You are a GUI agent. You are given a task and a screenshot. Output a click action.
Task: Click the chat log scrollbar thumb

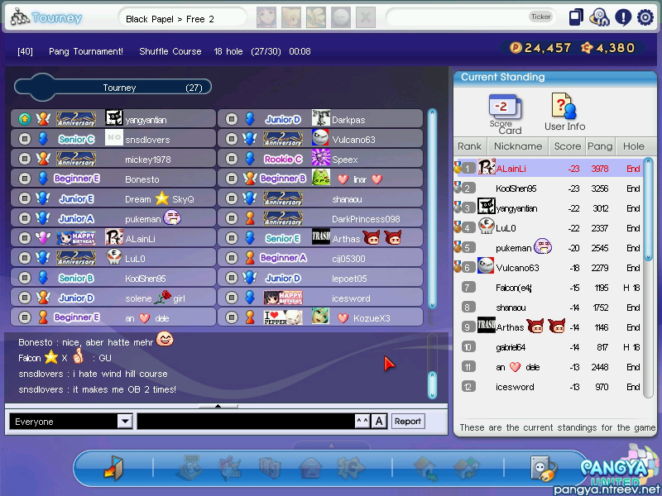coord(432,384)
